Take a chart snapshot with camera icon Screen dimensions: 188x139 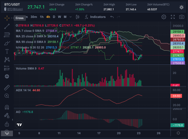click(x=182, y=17)
